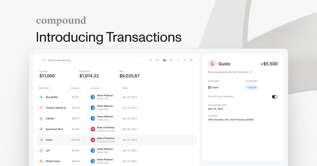Switch to the 3M time range tab
The height and width of the screenshot is (166, 317).
[171, 60]
